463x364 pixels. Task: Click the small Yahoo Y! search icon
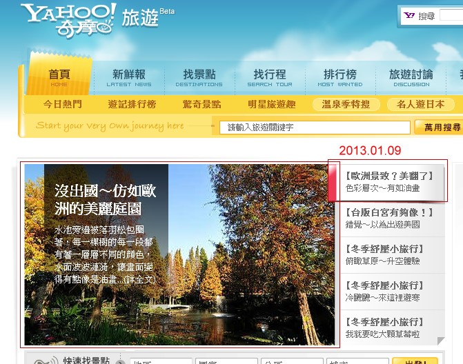click(x=409, y=15)
